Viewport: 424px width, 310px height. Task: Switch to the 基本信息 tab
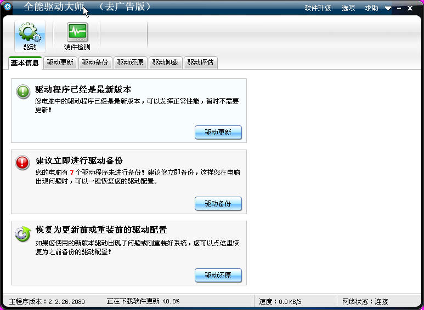25,63
